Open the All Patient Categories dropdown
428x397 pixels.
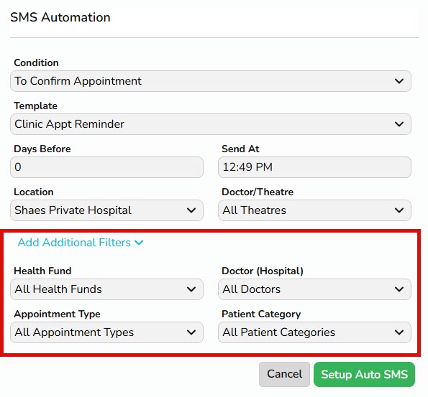[x=314, y=332]
